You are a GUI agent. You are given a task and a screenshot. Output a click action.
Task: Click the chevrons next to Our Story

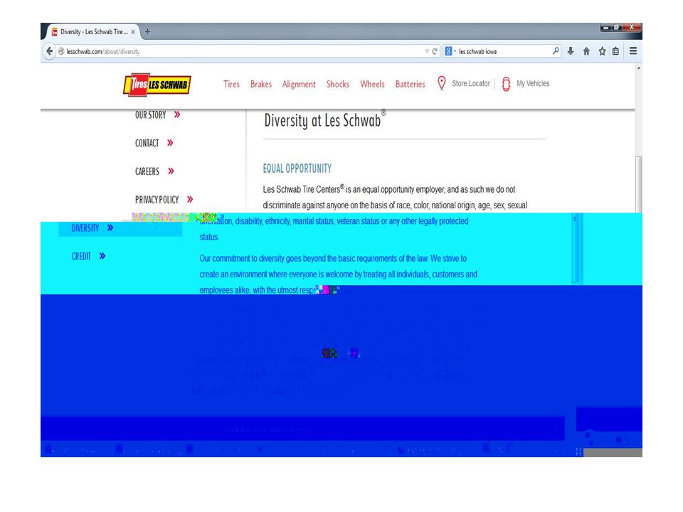tap(177, 114)
